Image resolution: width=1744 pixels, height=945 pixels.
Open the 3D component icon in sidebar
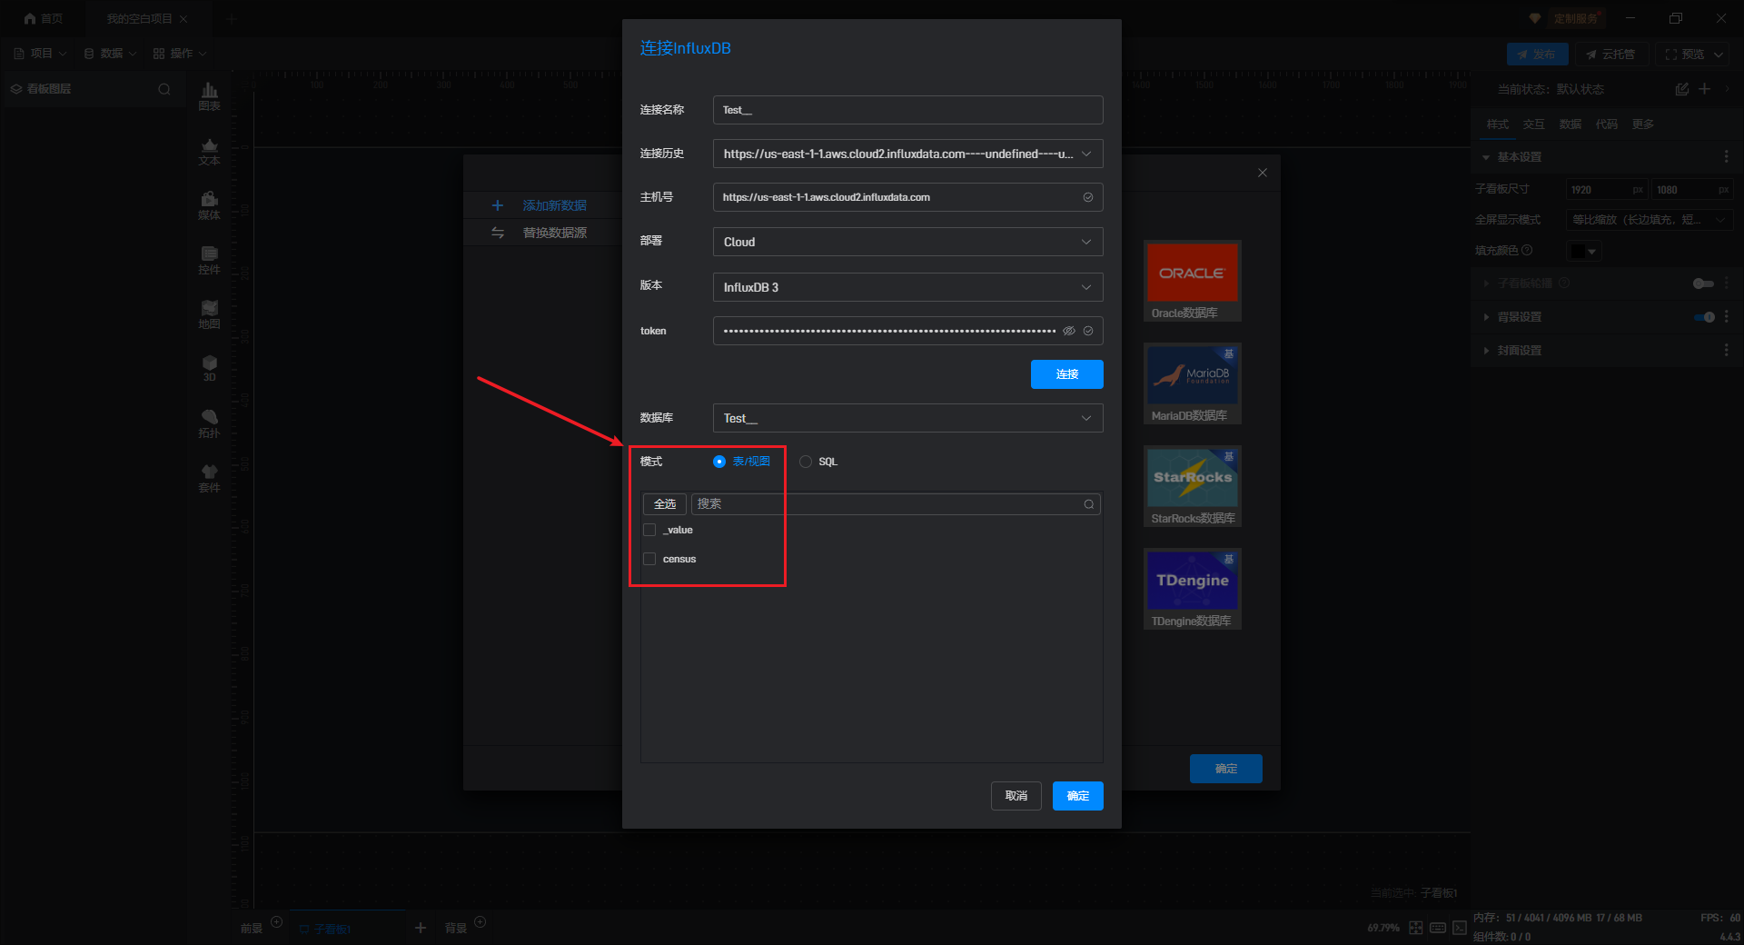(x=209, y=368)
